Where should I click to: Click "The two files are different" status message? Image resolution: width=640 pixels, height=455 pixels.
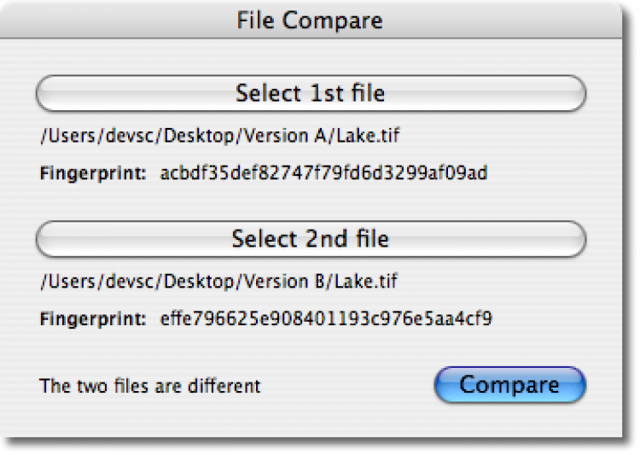tap(150, 386)
